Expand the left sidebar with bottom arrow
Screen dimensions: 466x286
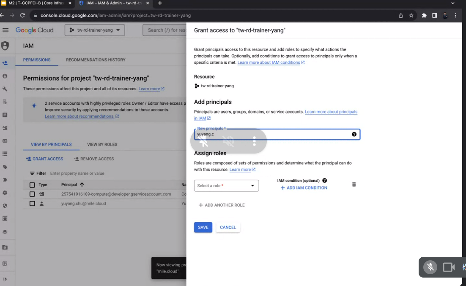(x=5, y=279)
